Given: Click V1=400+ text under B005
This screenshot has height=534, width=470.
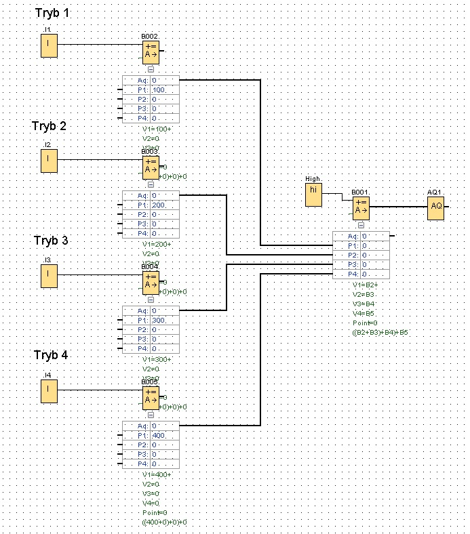Looking at the screenshot, I should [157, 474].
